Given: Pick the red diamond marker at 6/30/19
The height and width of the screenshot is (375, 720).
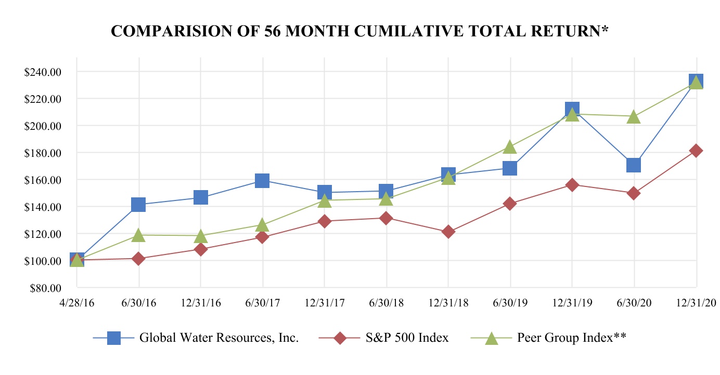Looking at the screenshot, I should pyautogui.click(x=510, y=204).
